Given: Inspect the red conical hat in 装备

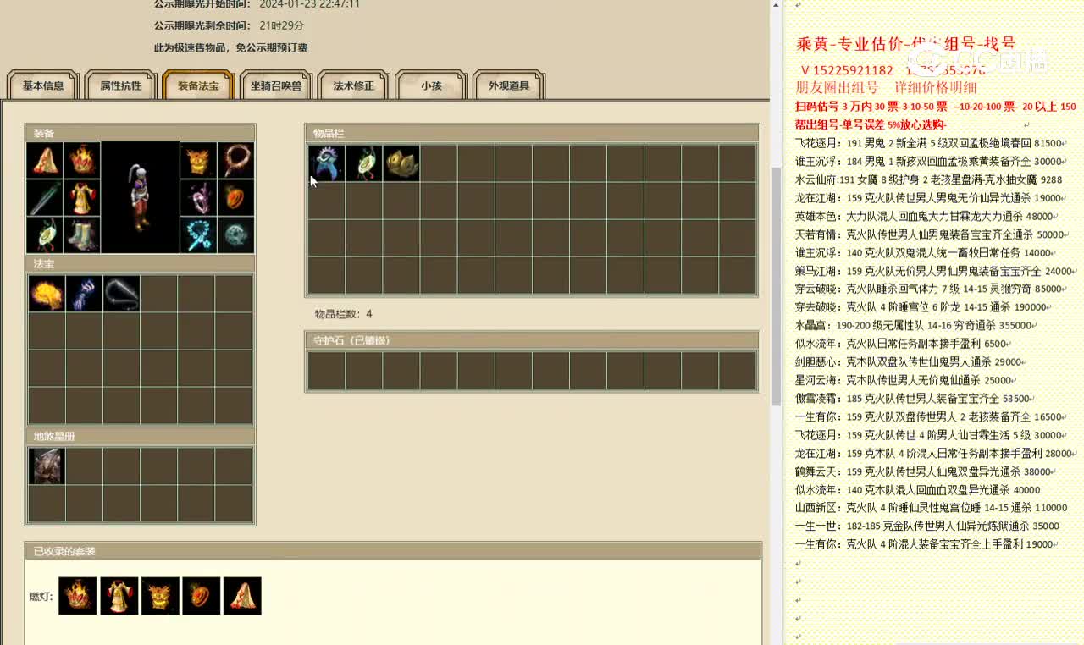Looking at the screenshot, I should [x=45, y=160].
